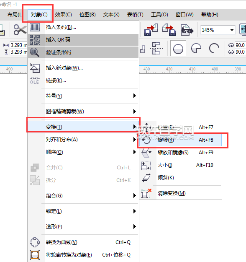The height and width of the screenshot is (262, 246).
Task: Select the Arc shape button
Action: [214, 49]
